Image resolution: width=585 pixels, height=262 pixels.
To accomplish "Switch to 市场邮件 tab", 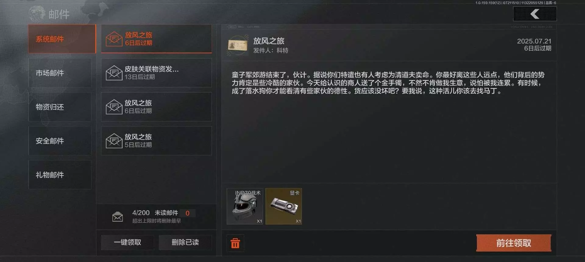I will 60,73.
